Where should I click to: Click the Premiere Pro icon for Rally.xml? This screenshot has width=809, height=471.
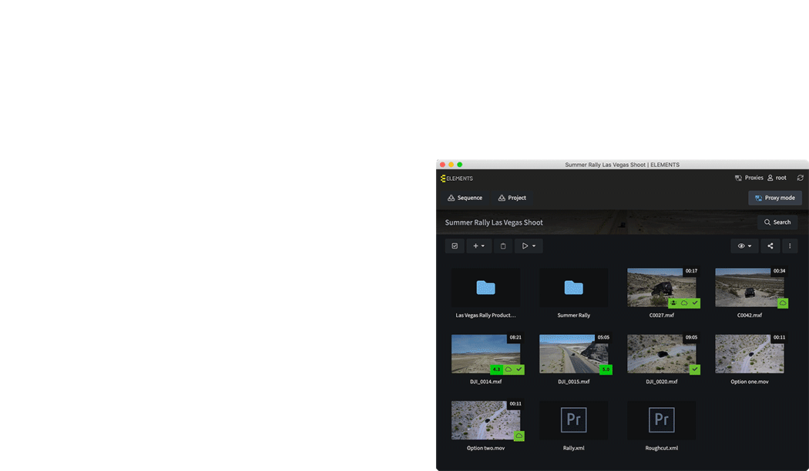pyautogui.click(x=573, y=419)
